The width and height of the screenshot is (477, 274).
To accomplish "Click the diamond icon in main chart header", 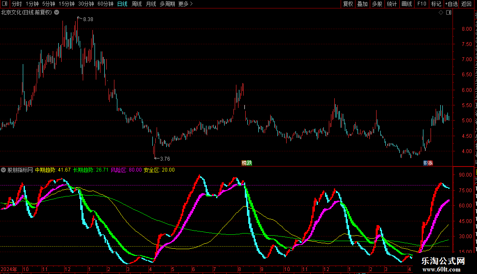I will (441, 13).
